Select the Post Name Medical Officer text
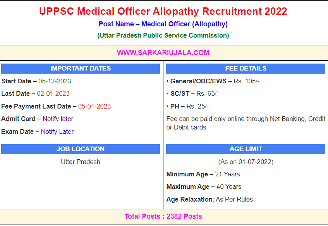Image resolution: width=328 pixels, height=226 pixels. (x=163, y=24)
